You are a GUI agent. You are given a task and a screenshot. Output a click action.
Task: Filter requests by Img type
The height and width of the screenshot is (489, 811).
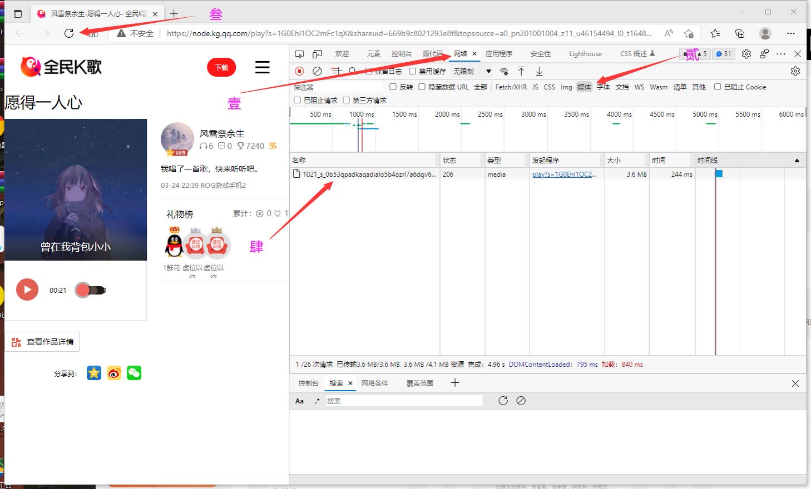566,87
